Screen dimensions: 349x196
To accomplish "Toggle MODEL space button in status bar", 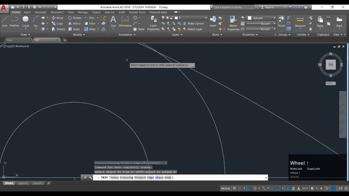I will point(226,188).
